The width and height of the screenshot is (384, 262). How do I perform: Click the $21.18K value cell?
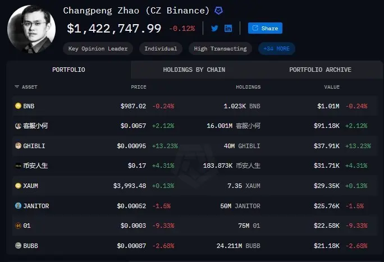coord(327,246)
